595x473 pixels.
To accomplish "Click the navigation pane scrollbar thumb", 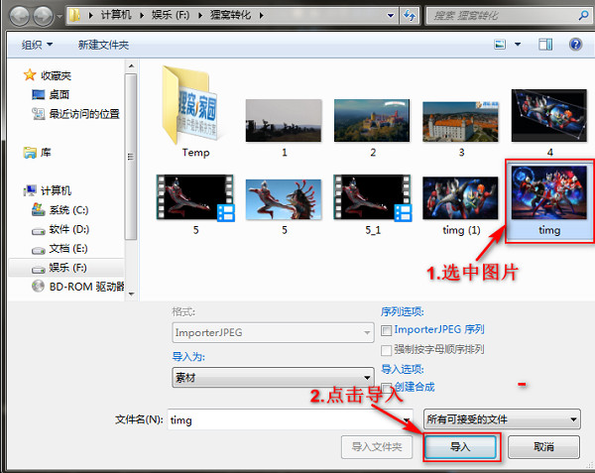I will [131, 157].
